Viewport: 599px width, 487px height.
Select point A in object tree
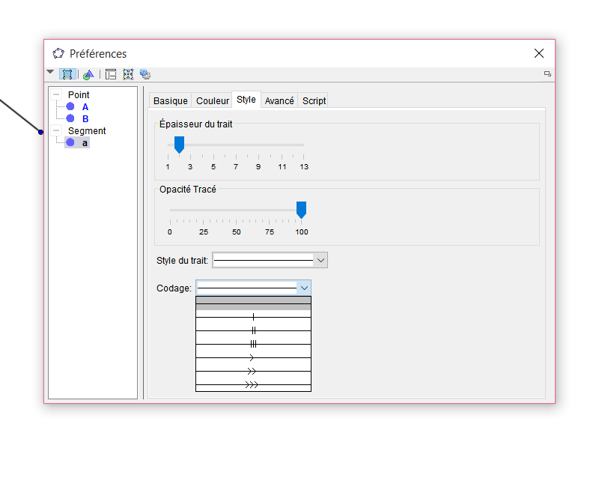[85, 107]
